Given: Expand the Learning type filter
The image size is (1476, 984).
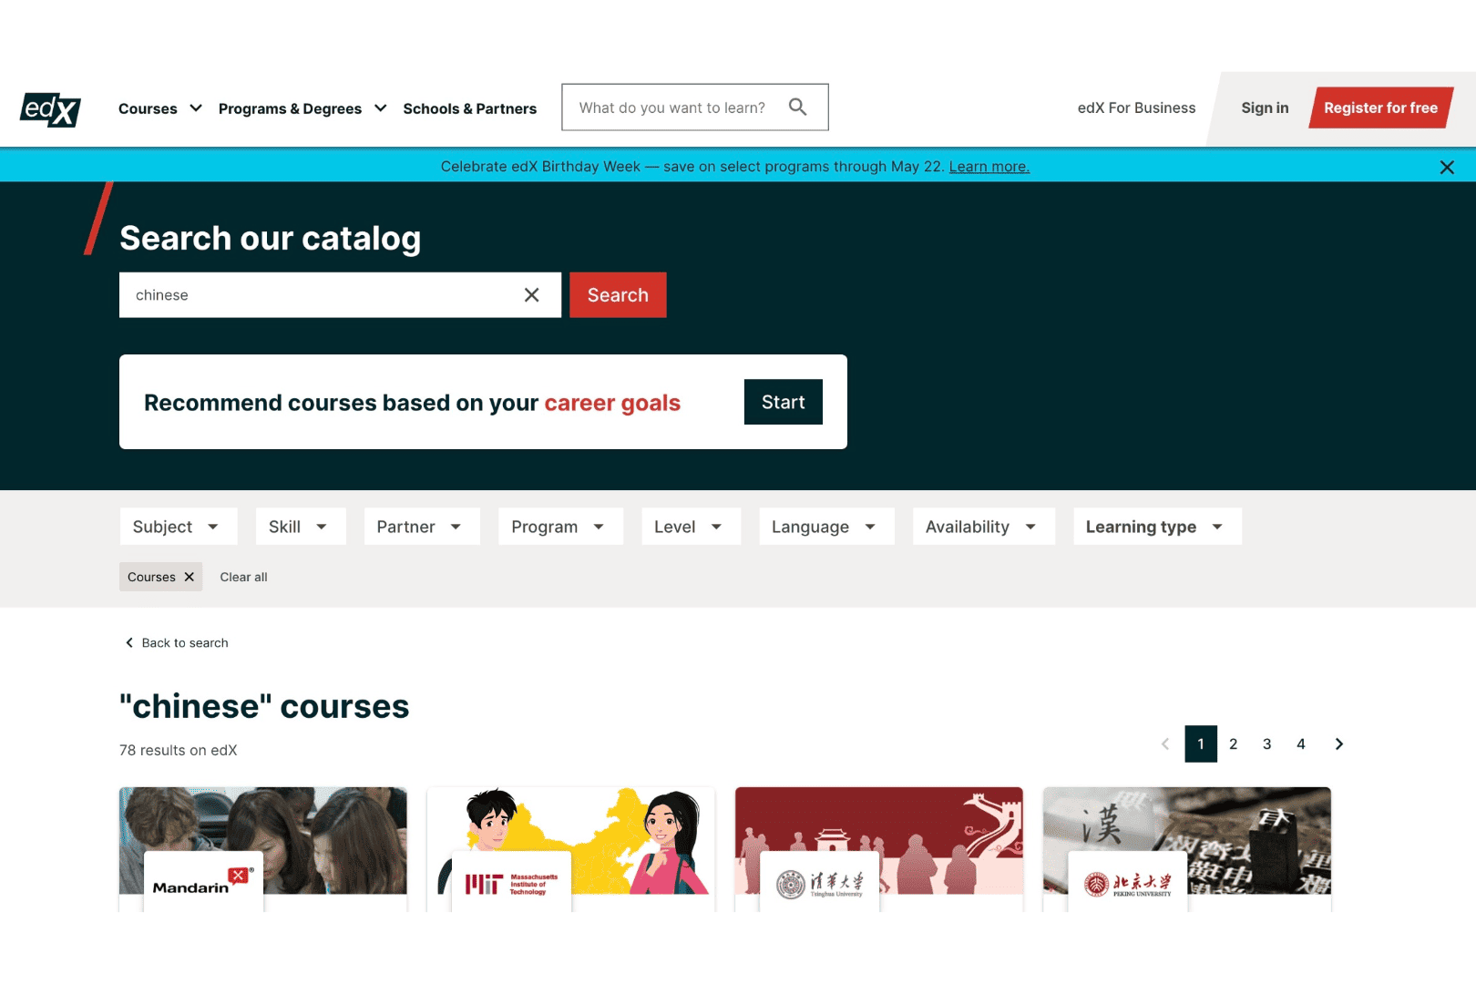Looking at the screenshot, I should [x=1157, y=527].
